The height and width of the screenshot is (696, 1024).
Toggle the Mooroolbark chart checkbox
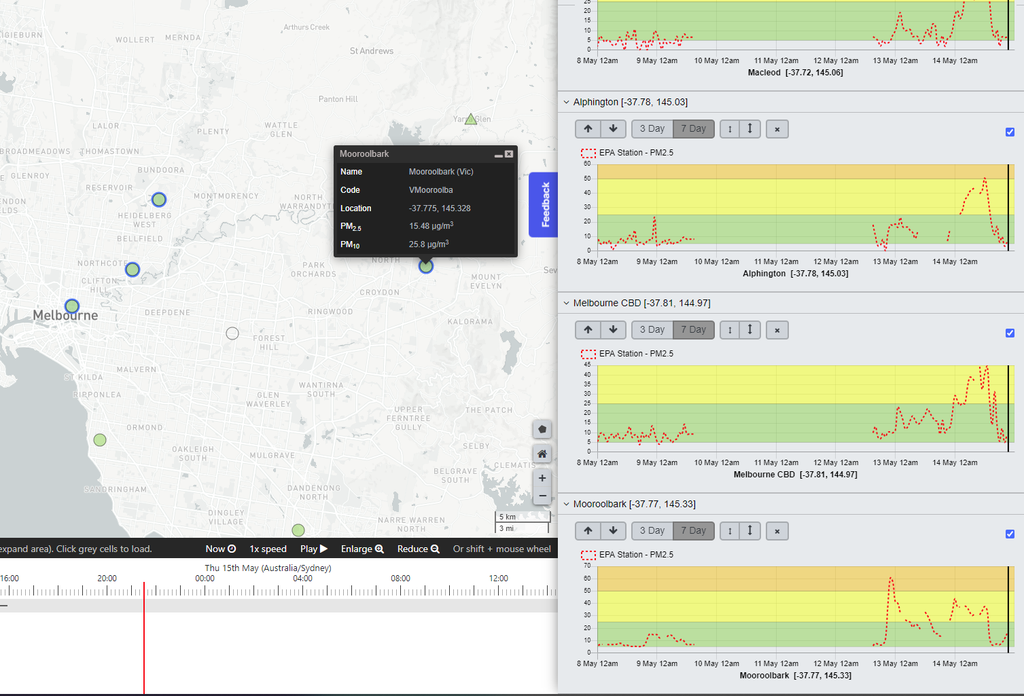tap(1010, 534)
